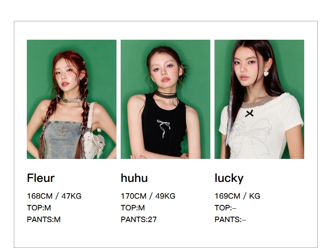Select Fleur's 168CM / 47KG measurement text

[x=54, y=196]
